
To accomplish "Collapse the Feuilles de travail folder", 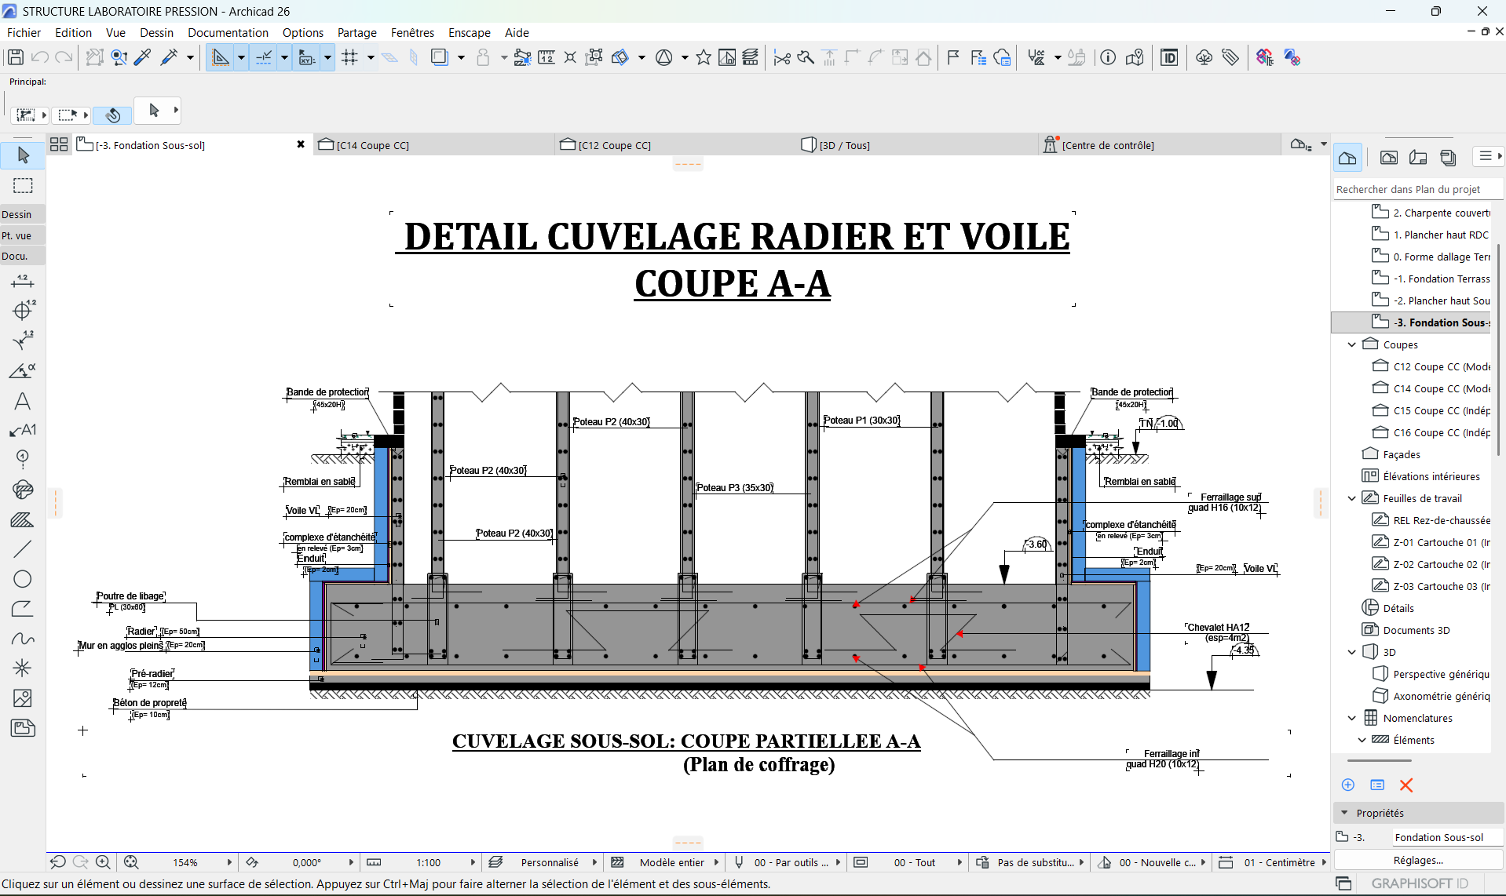I will pyautogui.click(x=1351, y=498).
